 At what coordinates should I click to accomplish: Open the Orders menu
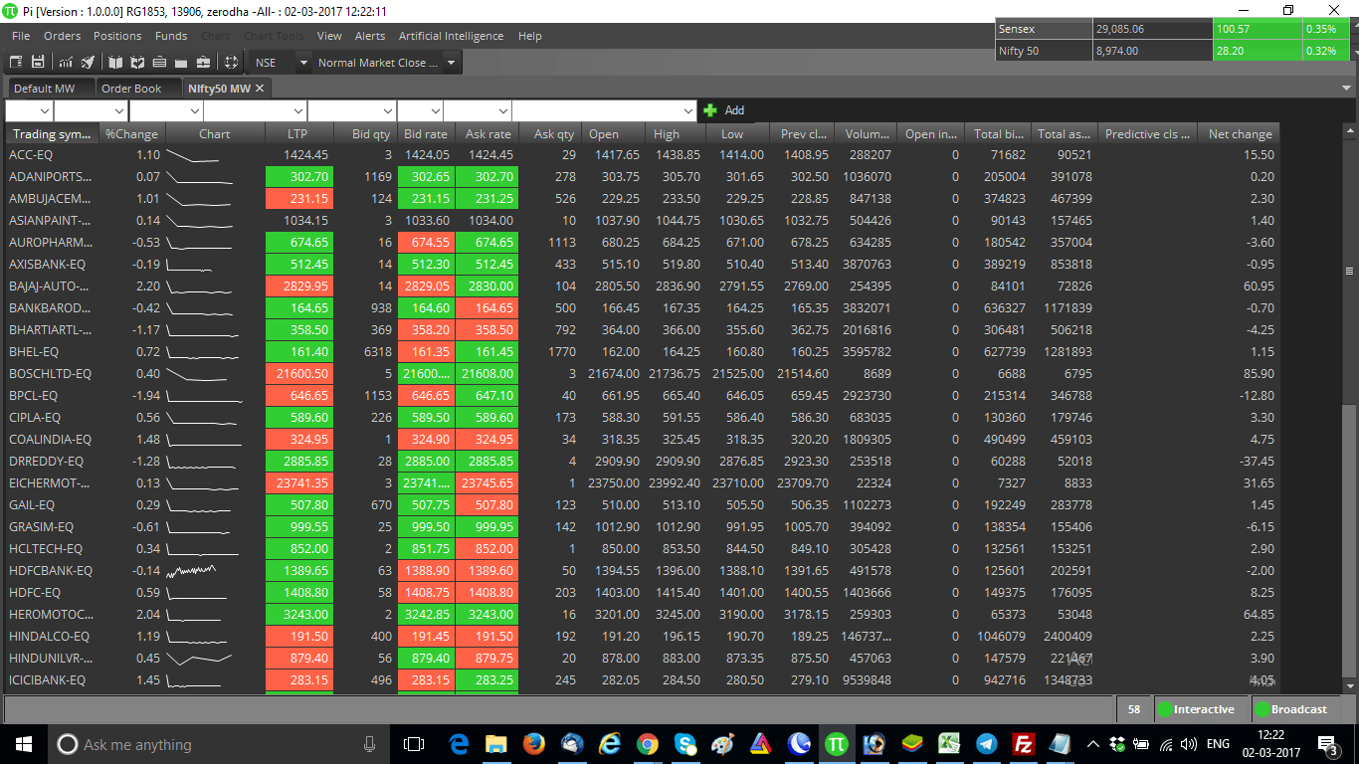click(x=62, y=36)
